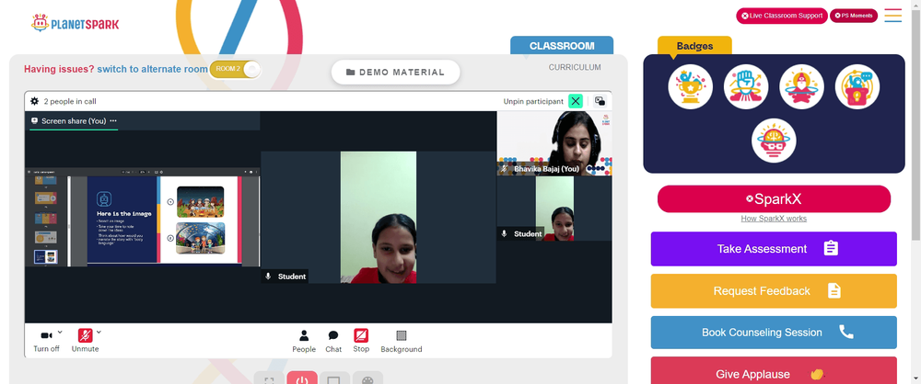The image size is (921, 384).
Task: Click mic icon on small Student tile
Action: 504,233
